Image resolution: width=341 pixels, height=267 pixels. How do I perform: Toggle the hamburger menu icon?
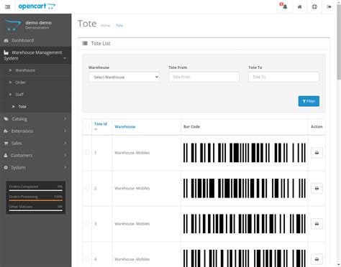point(7,6)
